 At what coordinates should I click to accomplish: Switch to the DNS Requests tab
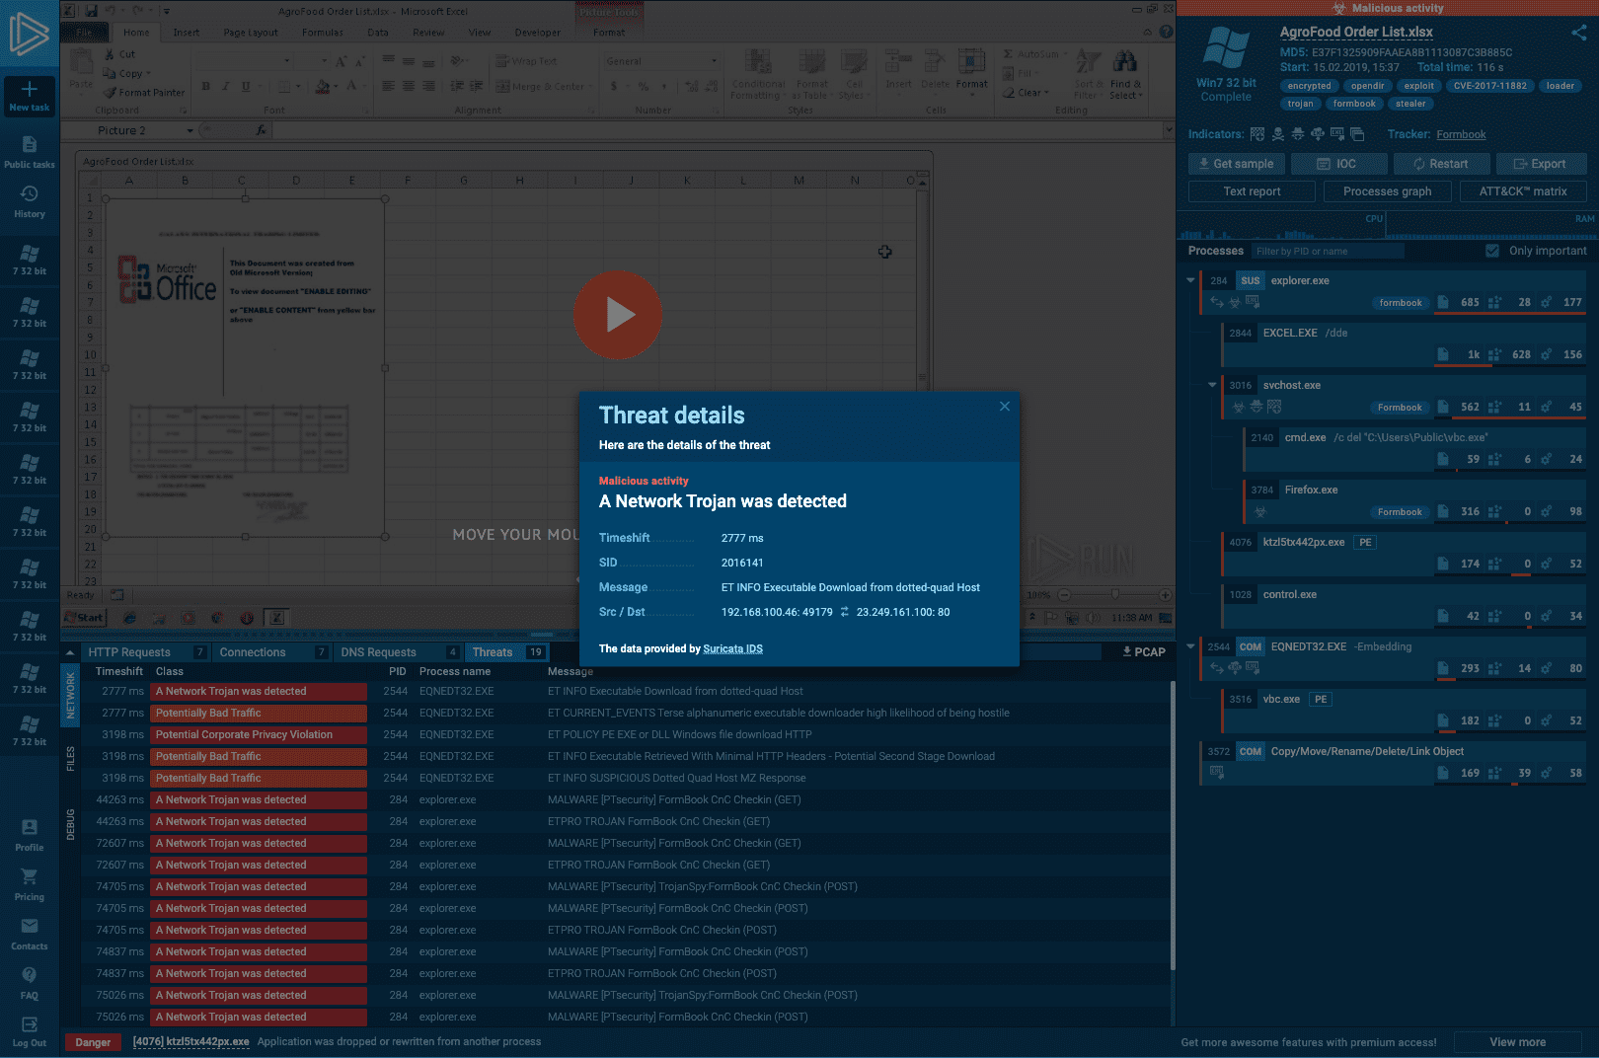[x=378, y=652]
